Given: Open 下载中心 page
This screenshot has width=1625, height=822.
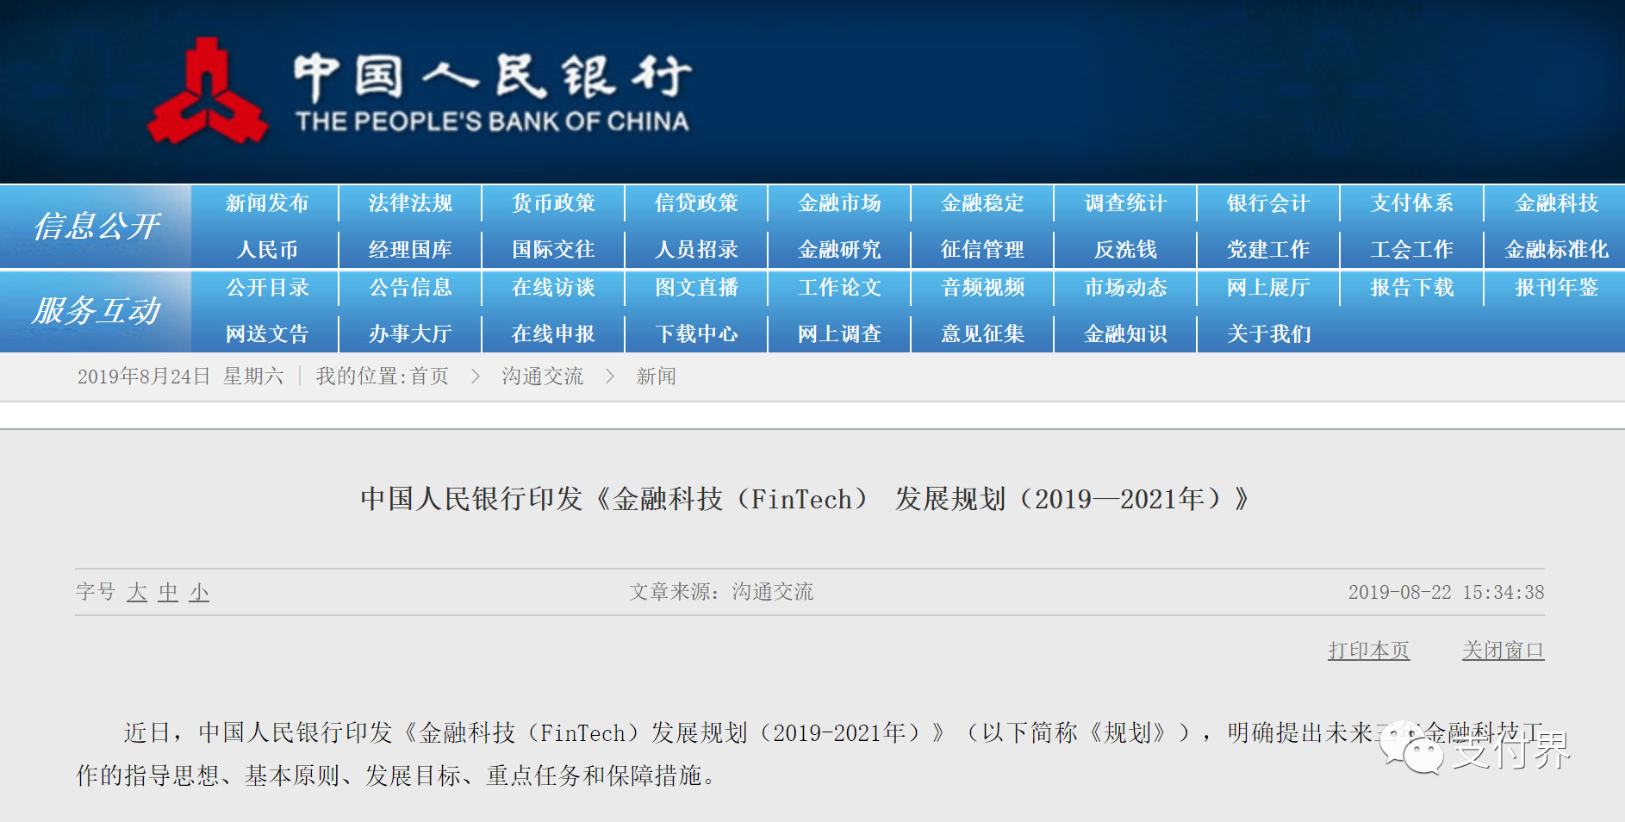Looking at the screenshot, I should 696,334.
